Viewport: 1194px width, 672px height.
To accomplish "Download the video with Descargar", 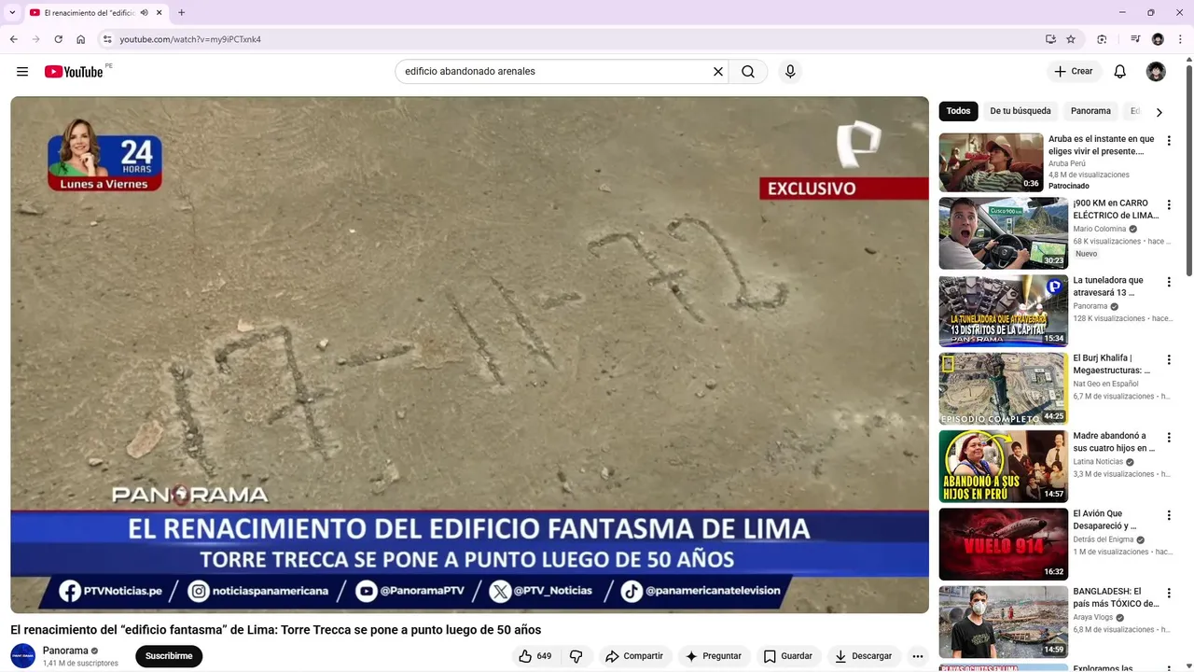I will tap(864, 656).
